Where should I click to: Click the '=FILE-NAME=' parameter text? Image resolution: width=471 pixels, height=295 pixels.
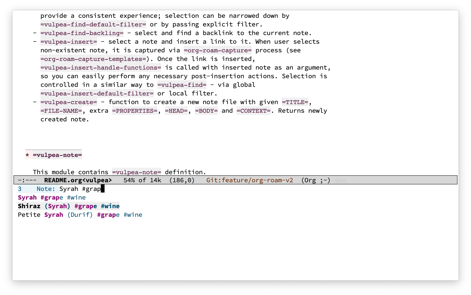[61, 111]
